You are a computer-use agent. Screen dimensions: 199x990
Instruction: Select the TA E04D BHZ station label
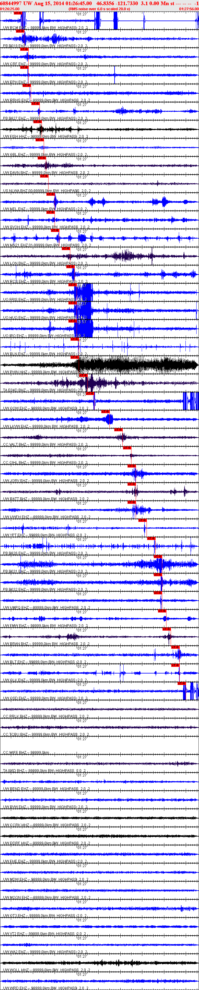click(45, 391)
